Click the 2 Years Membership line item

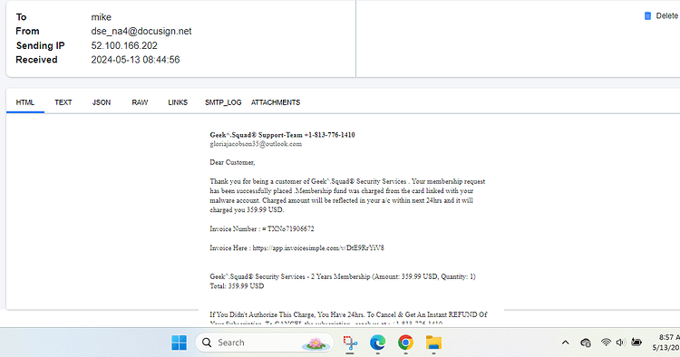tap(343, 276)
